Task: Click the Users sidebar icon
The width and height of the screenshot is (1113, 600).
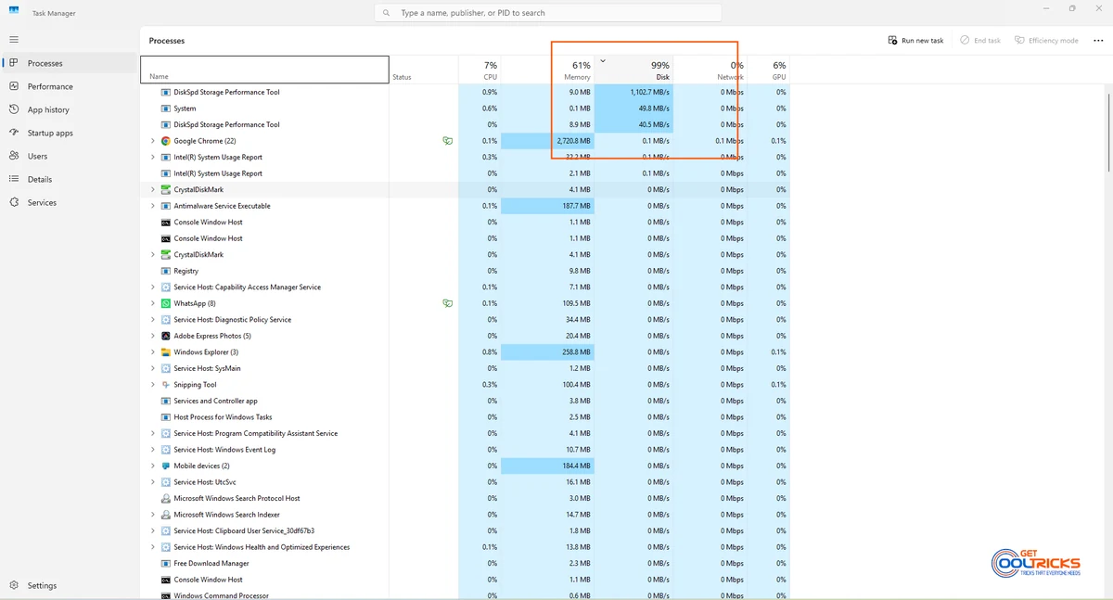Action: pos(14,156)
